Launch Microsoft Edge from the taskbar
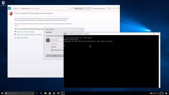The height and width of the screenshot is (95, 169). [x=41, y=93]
